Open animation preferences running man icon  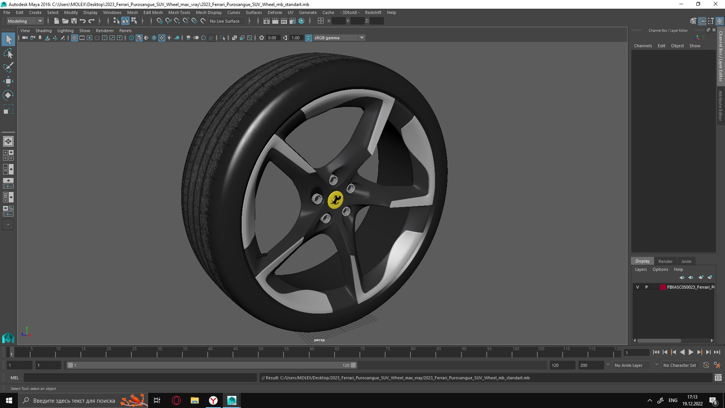717,365
